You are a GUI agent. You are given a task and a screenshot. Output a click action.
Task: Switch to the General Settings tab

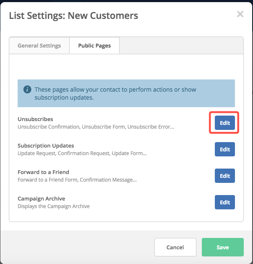[x=39, y=45]
